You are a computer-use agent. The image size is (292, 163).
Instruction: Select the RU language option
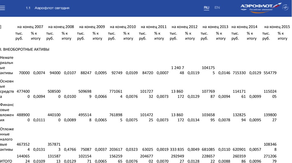click(x=206, y=8)
